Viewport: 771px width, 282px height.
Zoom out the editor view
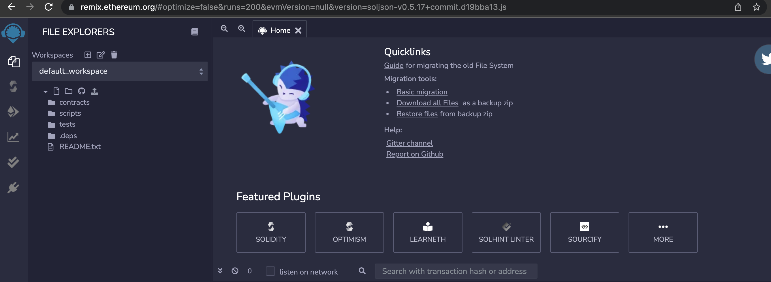(x=224, y=28)
